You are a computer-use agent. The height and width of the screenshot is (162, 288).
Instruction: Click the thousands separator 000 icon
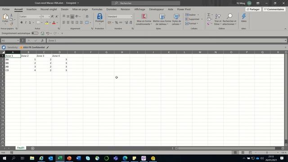click(121, 22)
